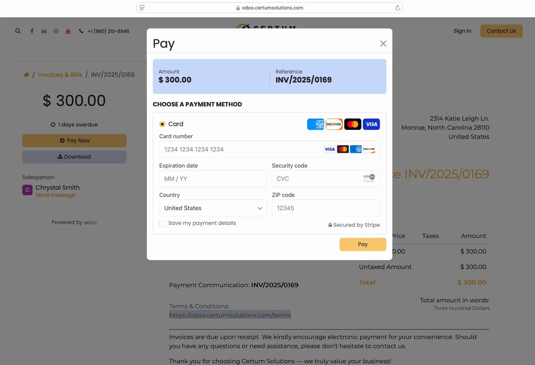Screen dimensions: 535x365
Task: Click the CVC card hint icon
Action: point(369,178)
